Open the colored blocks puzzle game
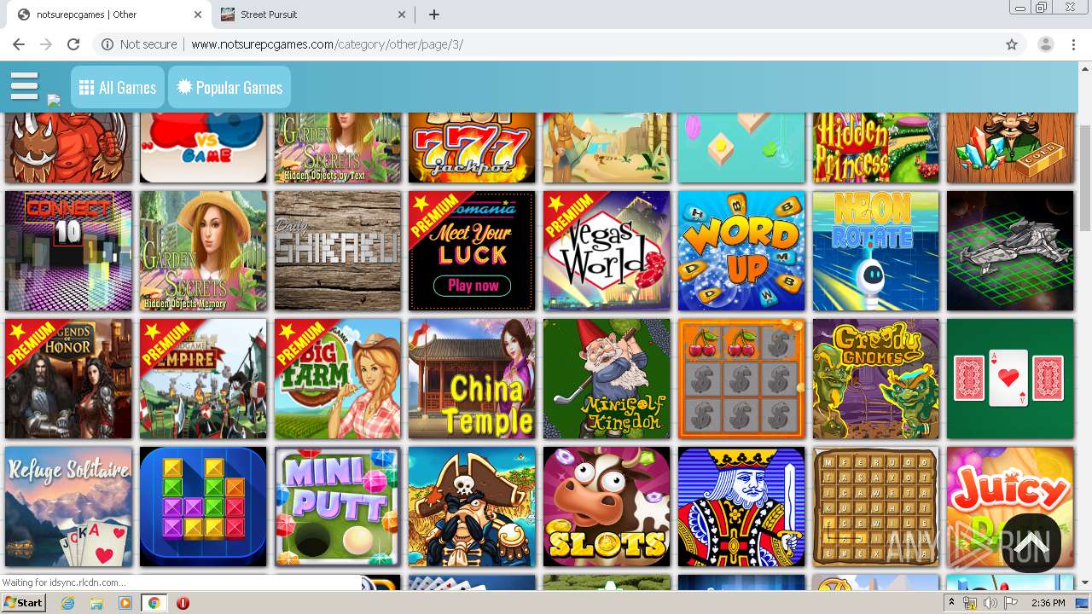 pos(203,507)
